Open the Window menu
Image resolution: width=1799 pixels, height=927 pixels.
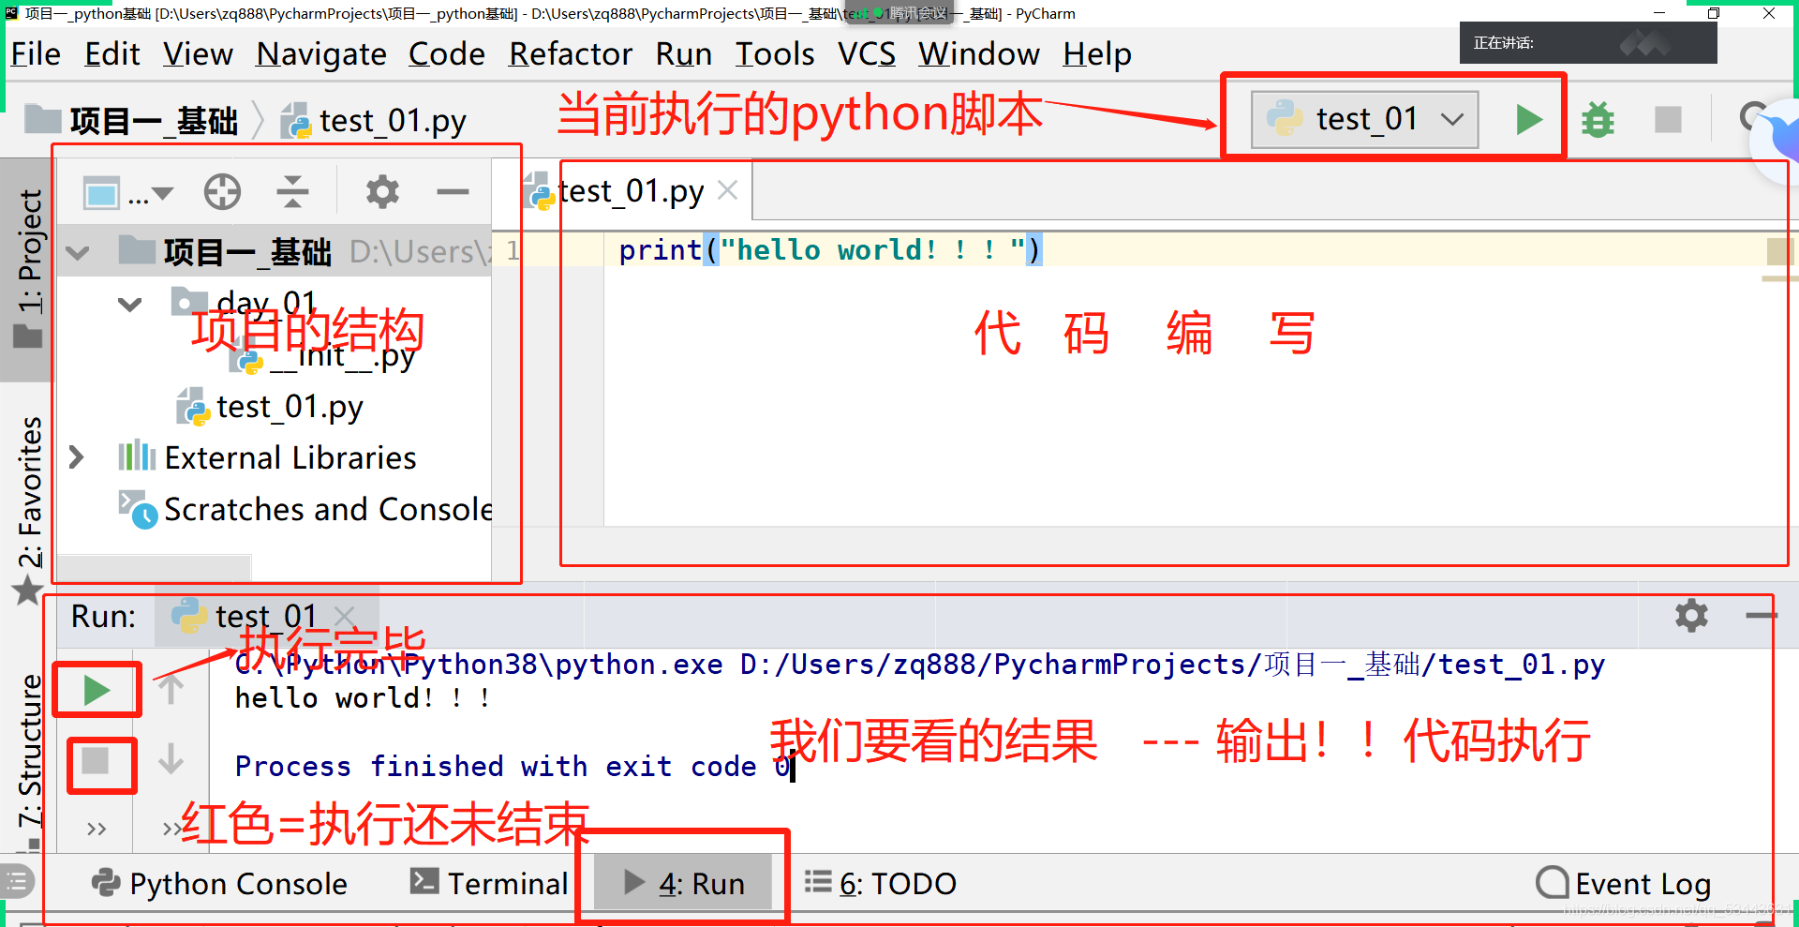[x=979, y=54]
